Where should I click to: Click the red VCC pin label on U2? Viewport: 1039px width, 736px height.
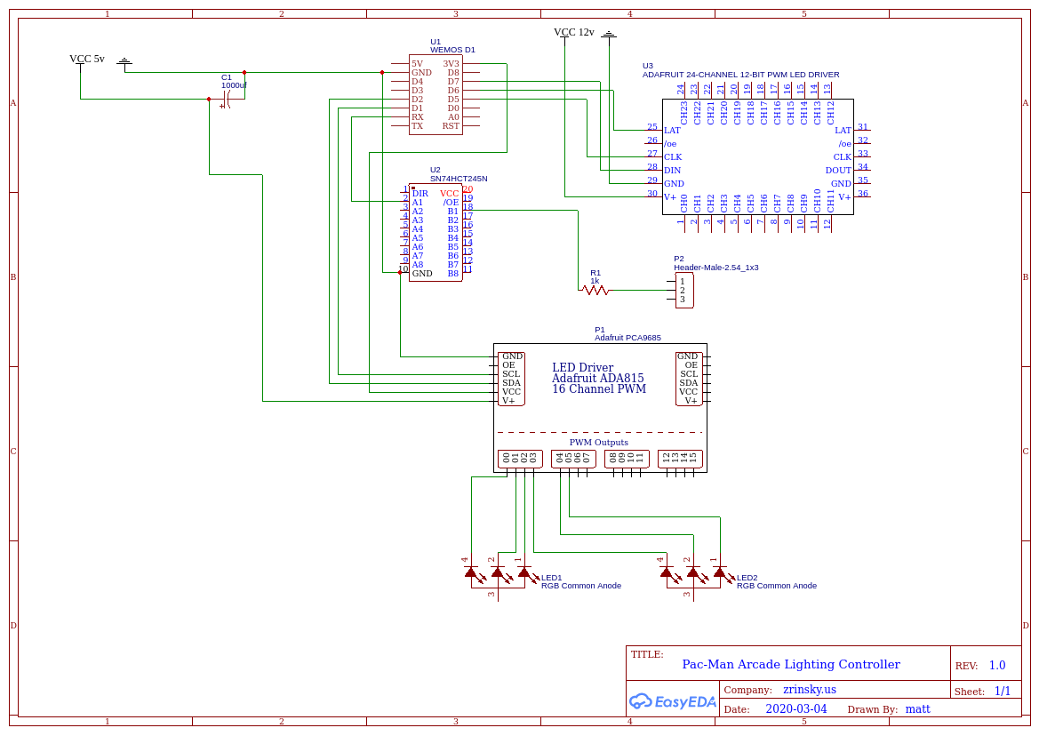(x=449, y=194)
